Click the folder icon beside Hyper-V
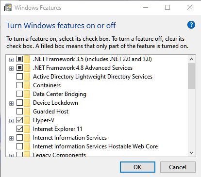 click(27, 120)
